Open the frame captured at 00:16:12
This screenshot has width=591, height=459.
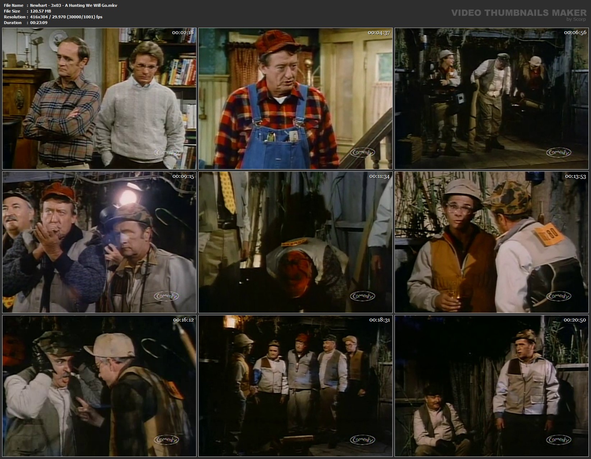click(100, 386)
